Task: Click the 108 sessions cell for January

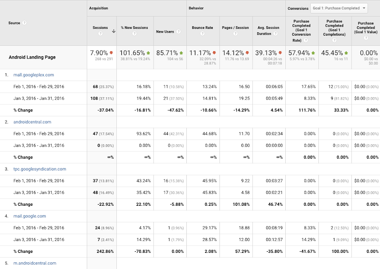Action: [102, 98]
